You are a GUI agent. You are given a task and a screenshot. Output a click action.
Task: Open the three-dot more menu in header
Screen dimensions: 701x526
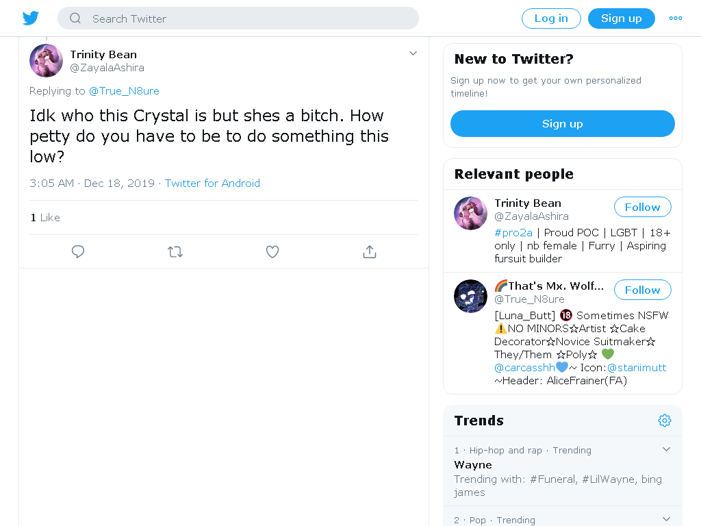(676, 18)
